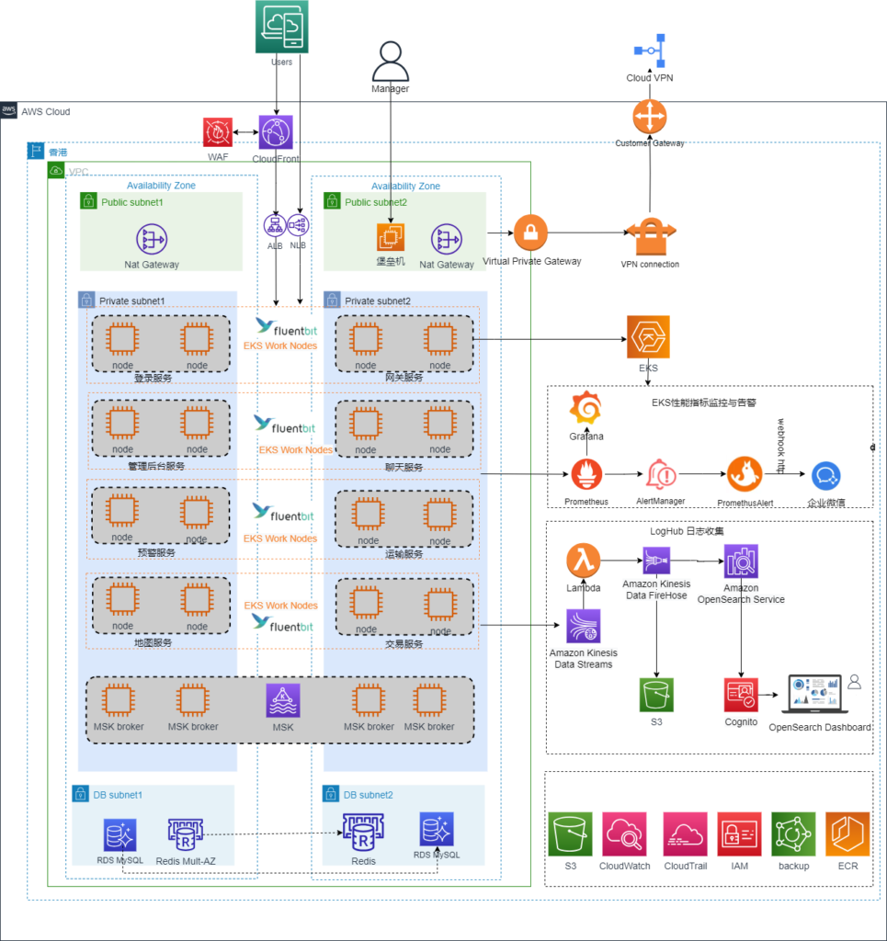Select the Manager person icon
The image size is (887, 941).
(390, 62)
